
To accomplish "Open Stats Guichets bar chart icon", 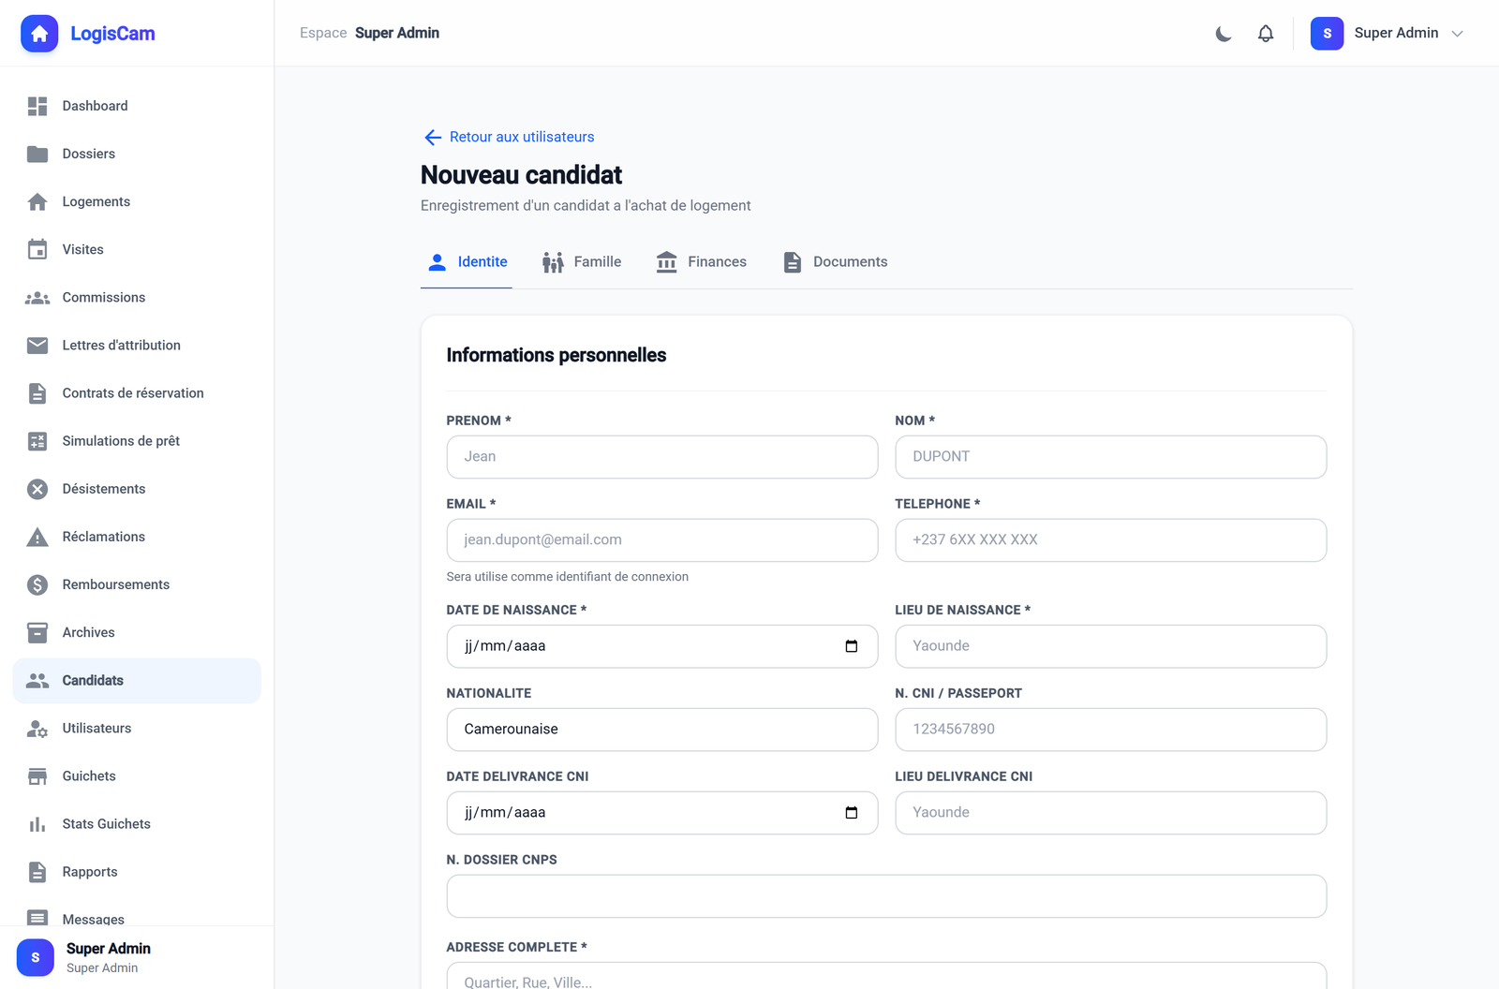I will pyautogui.click(x=37, y=824).
